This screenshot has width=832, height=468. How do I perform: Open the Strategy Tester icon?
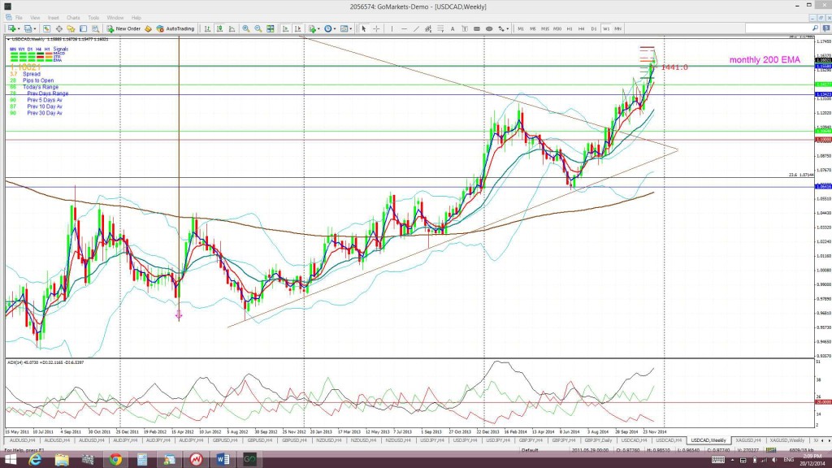point(96,28)
